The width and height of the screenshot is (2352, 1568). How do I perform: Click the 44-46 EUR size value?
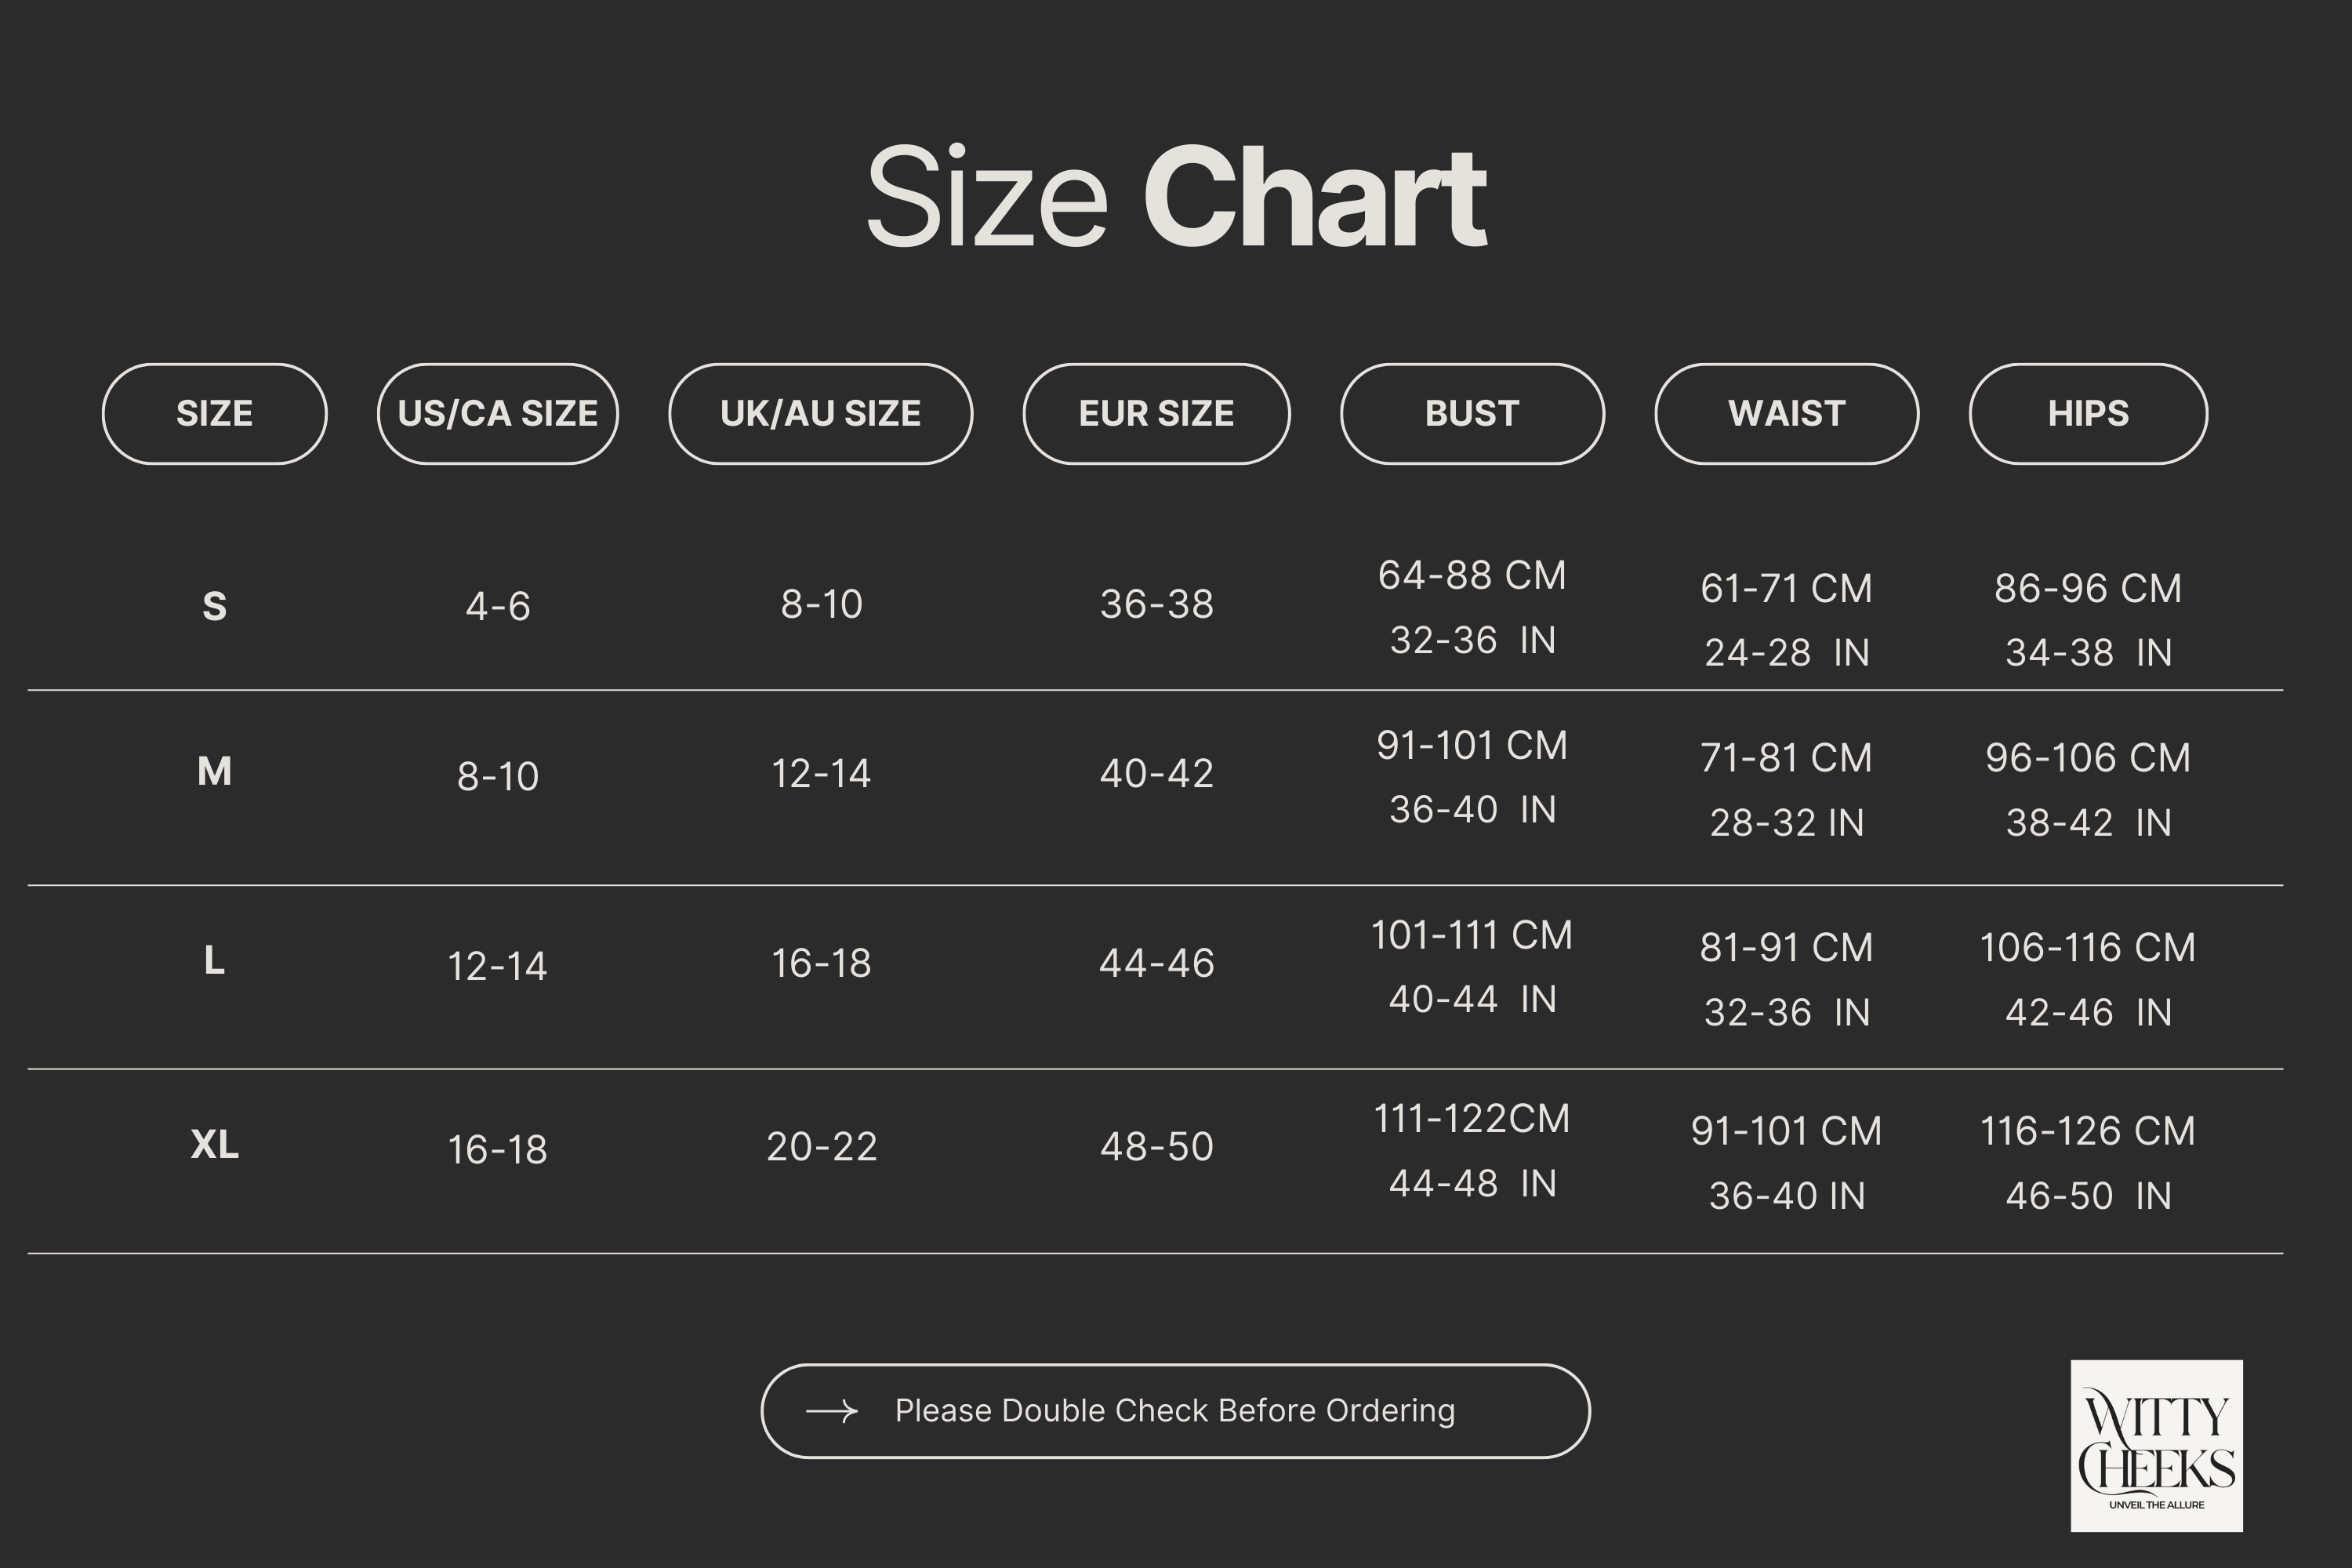tap(1157, 964)
